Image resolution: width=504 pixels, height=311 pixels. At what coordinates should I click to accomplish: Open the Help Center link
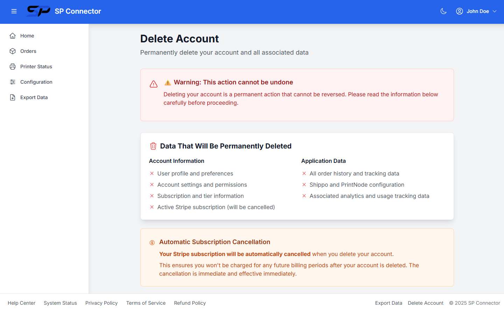21,303
